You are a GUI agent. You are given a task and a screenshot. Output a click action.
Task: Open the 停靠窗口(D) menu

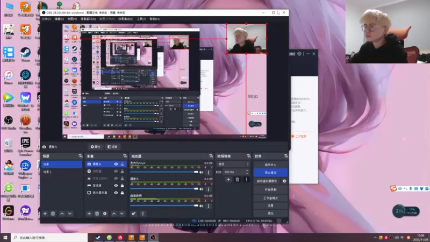88,19
